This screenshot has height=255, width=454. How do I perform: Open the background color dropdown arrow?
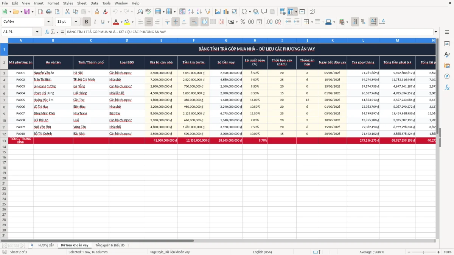coord(132,22)
